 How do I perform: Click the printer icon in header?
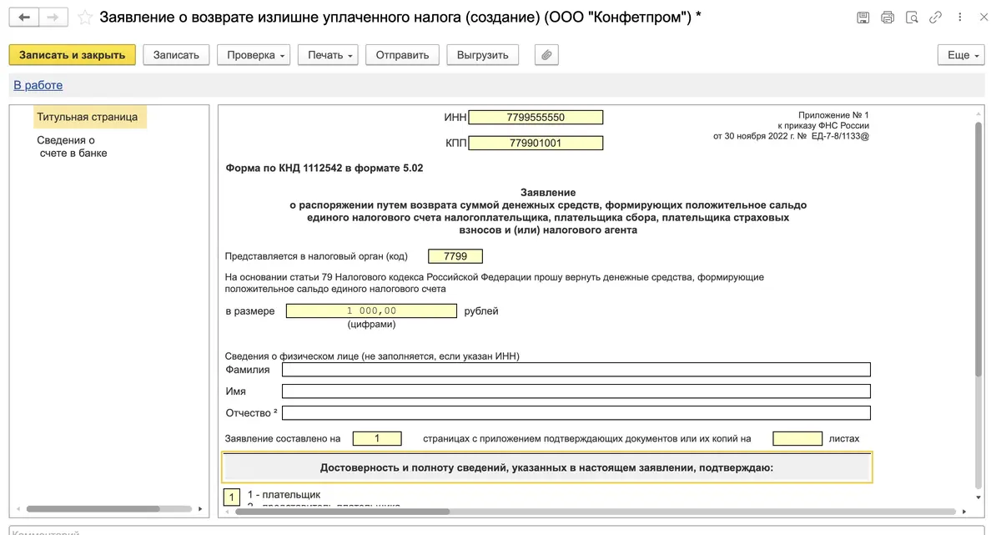point(887,18)
